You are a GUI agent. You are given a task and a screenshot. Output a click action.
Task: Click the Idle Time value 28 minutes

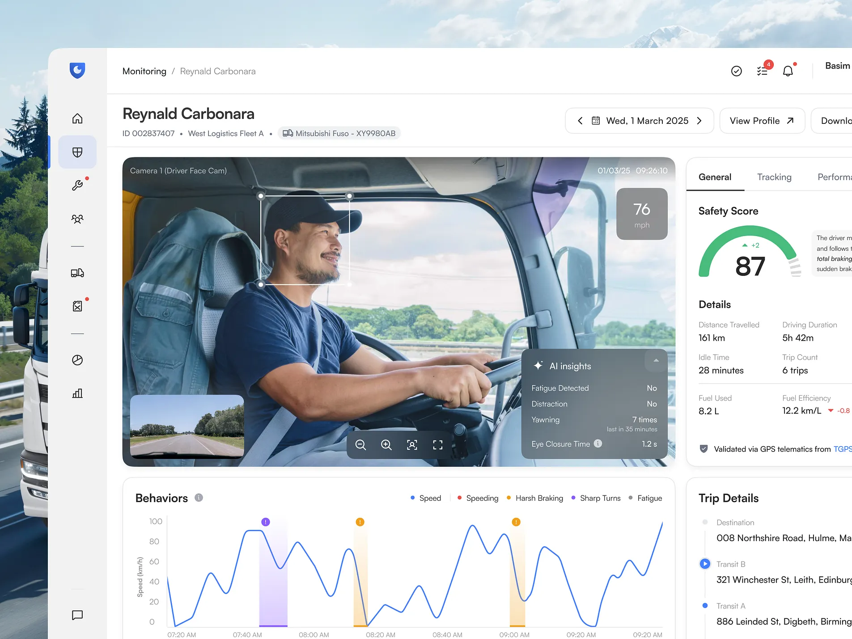tap(721, 370)
